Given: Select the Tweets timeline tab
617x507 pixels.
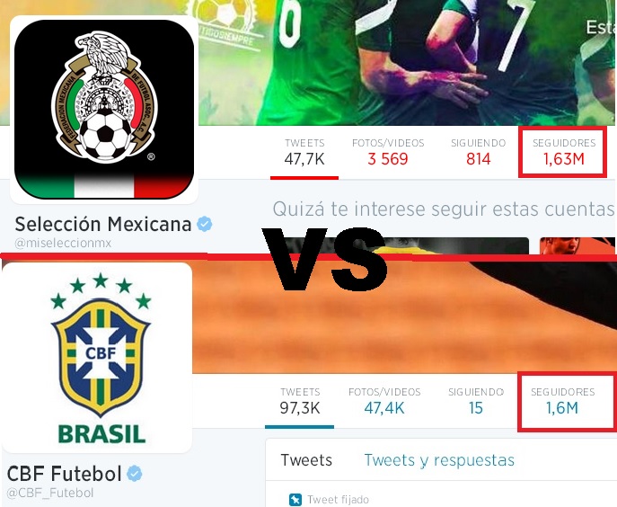Looking at the screenshot, I should click(x=306, y=460).
